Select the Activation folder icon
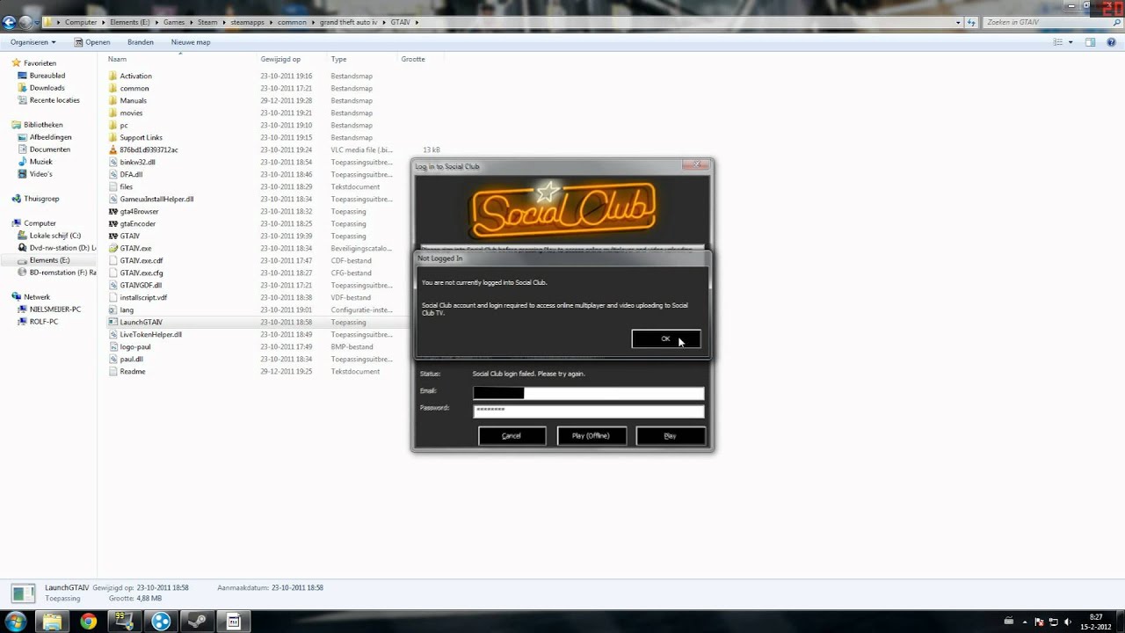 click(112, 76)
